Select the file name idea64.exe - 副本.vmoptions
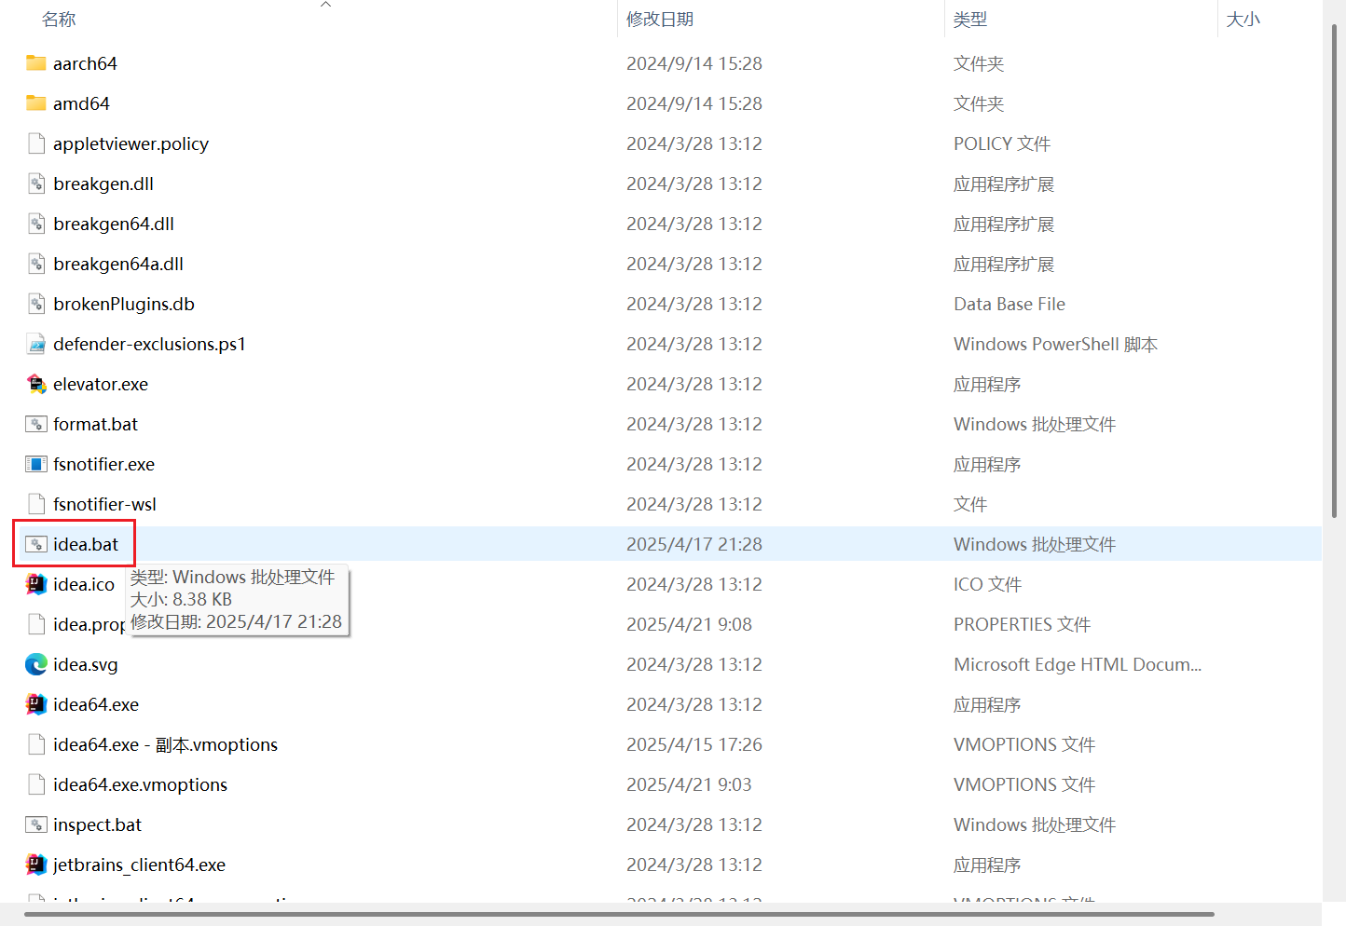Image resolution: width=1346 pixels, height=926 pixels. tap(165, 744)
